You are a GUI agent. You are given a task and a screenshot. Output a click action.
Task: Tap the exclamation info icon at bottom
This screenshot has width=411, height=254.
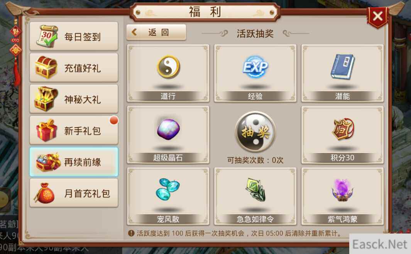click(x=131, y=233)
